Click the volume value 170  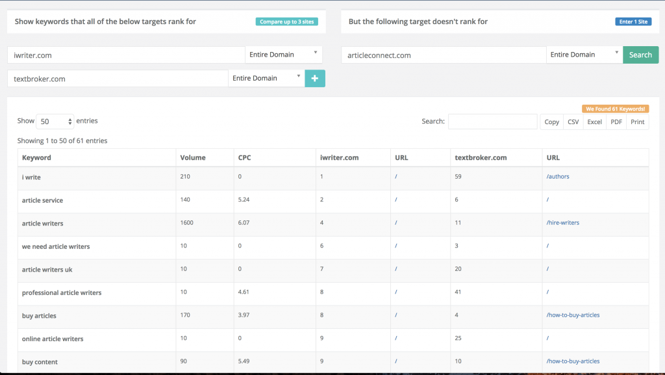point(185,315)
